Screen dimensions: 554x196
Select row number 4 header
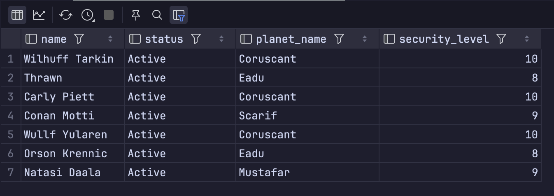[x=10, y=115]
